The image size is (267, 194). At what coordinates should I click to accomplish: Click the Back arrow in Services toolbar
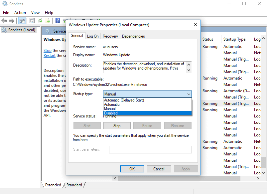coord(4,21)
